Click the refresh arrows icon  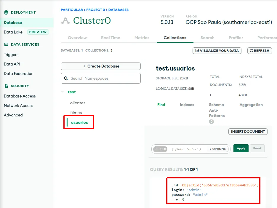pyautogui.click(x=252, y=51)
